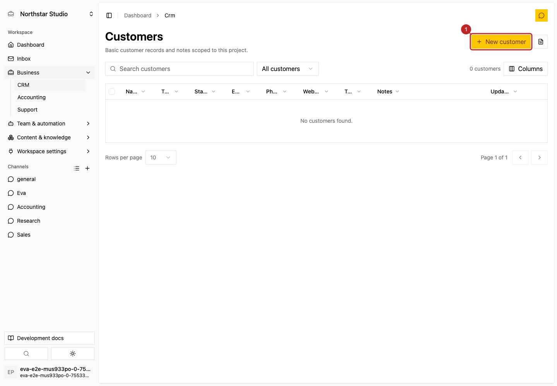Collapse the Business section
Image resolution: width=557 pixels, height=386 pixels.
50,73
